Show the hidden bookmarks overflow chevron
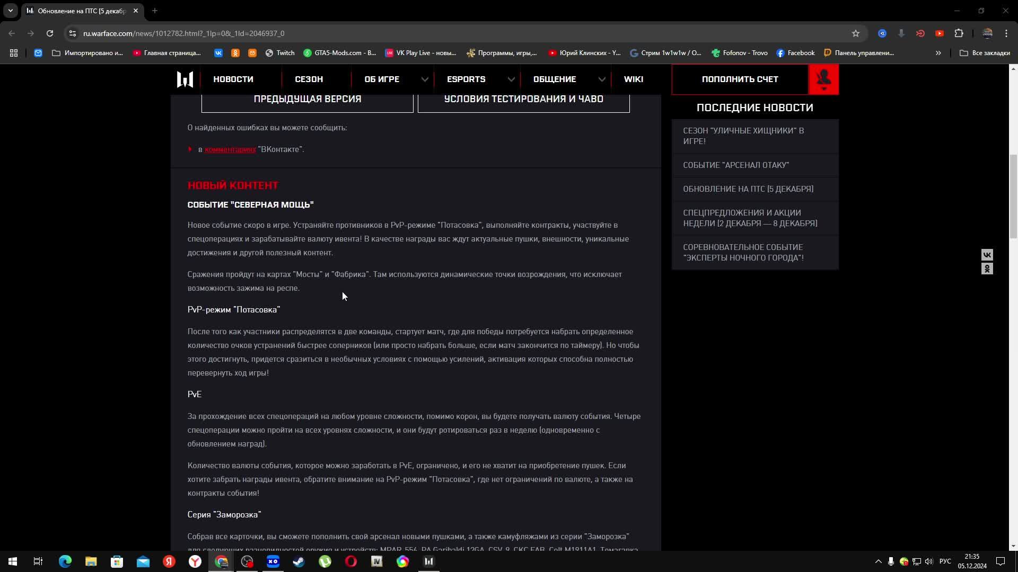1018x572 pixels. pyautogui.click(x=938, y=53)
